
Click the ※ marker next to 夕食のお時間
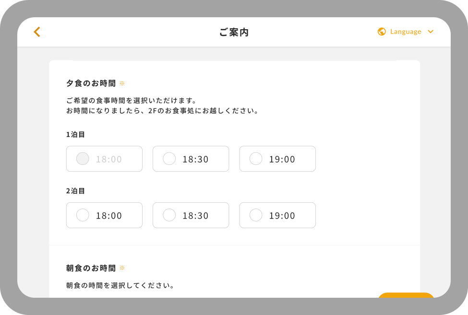tap(121, 82)
